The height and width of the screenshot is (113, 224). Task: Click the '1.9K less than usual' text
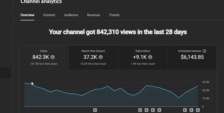click(x=143, y=64)
